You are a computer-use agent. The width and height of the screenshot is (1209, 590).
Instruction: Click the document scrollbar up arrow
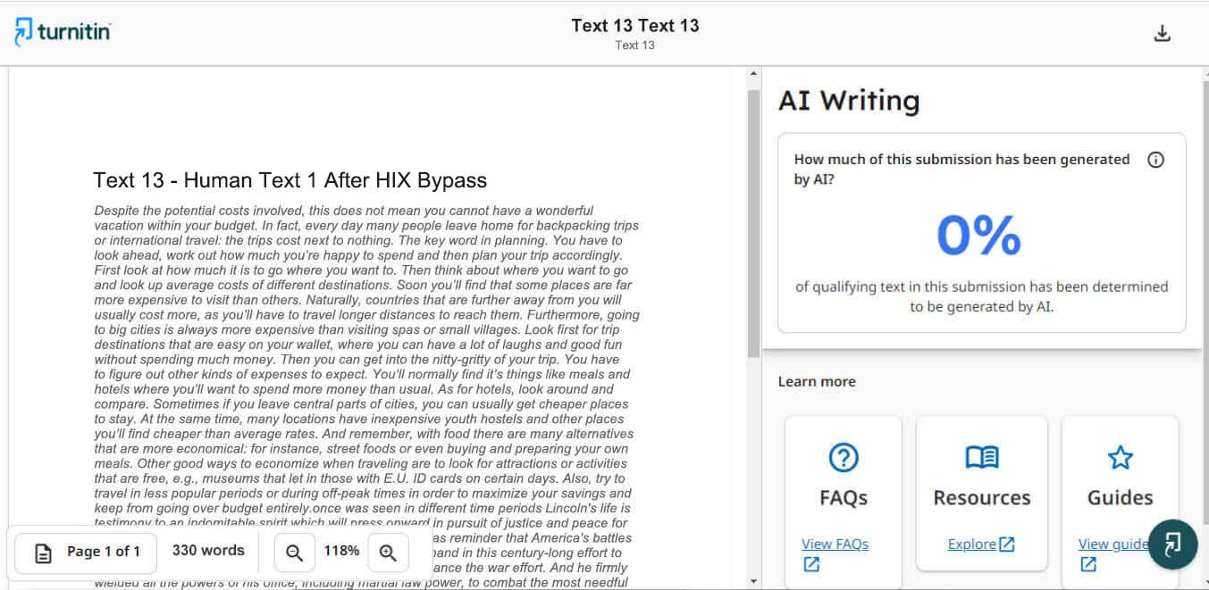click(x=753, y=74)
